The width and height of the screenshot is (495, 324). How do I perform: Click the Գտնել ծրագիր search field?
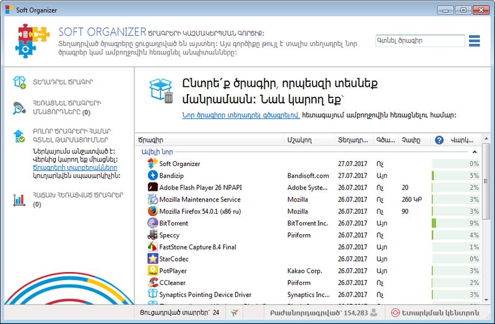tap(420, 41)
